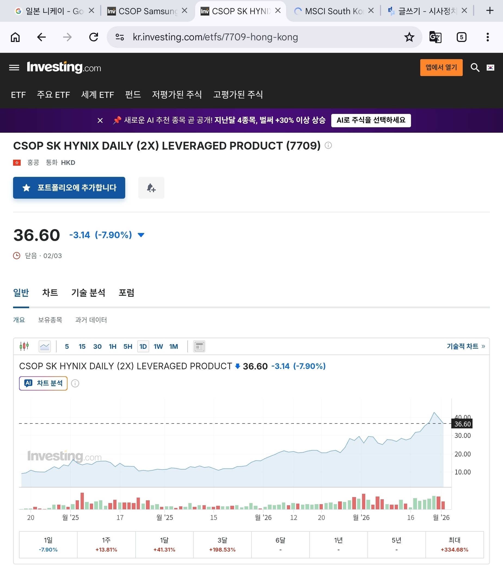Open the browser three-dot menu
Viewport: 503px width, 566px height.
[487, 37]
